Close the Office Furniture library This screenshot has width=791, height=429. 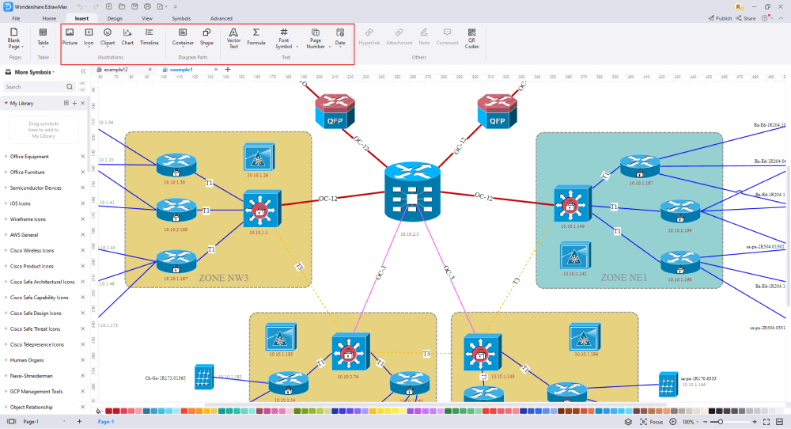coord(83,172)
